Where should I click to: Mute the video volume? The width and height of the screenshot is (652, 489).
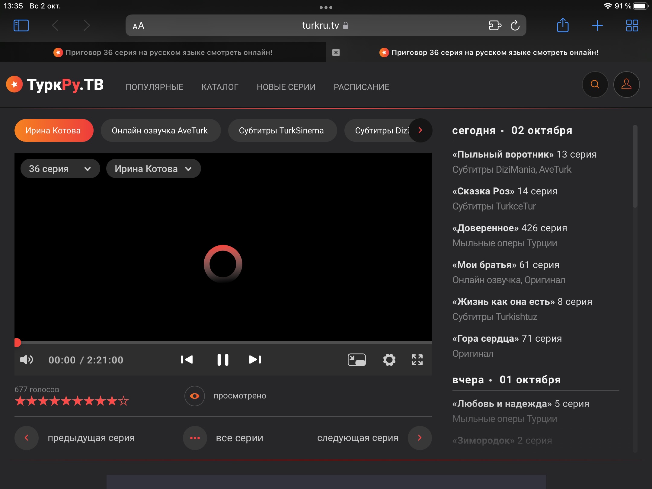[26, 360]
